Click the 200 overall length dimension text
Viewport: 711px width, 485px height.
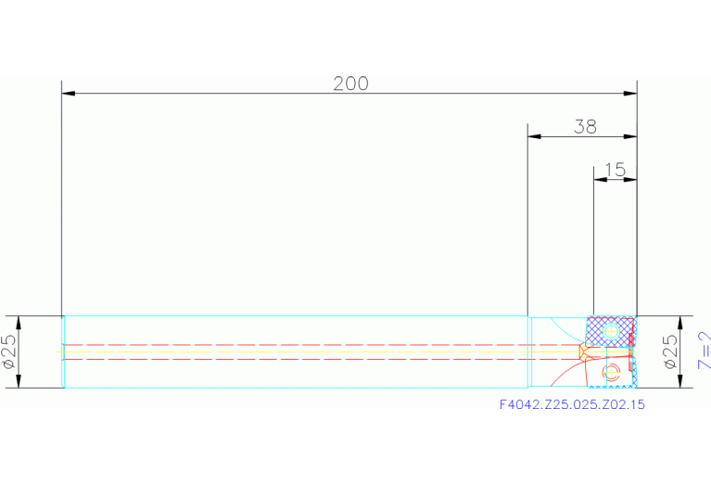coord(350,83)
